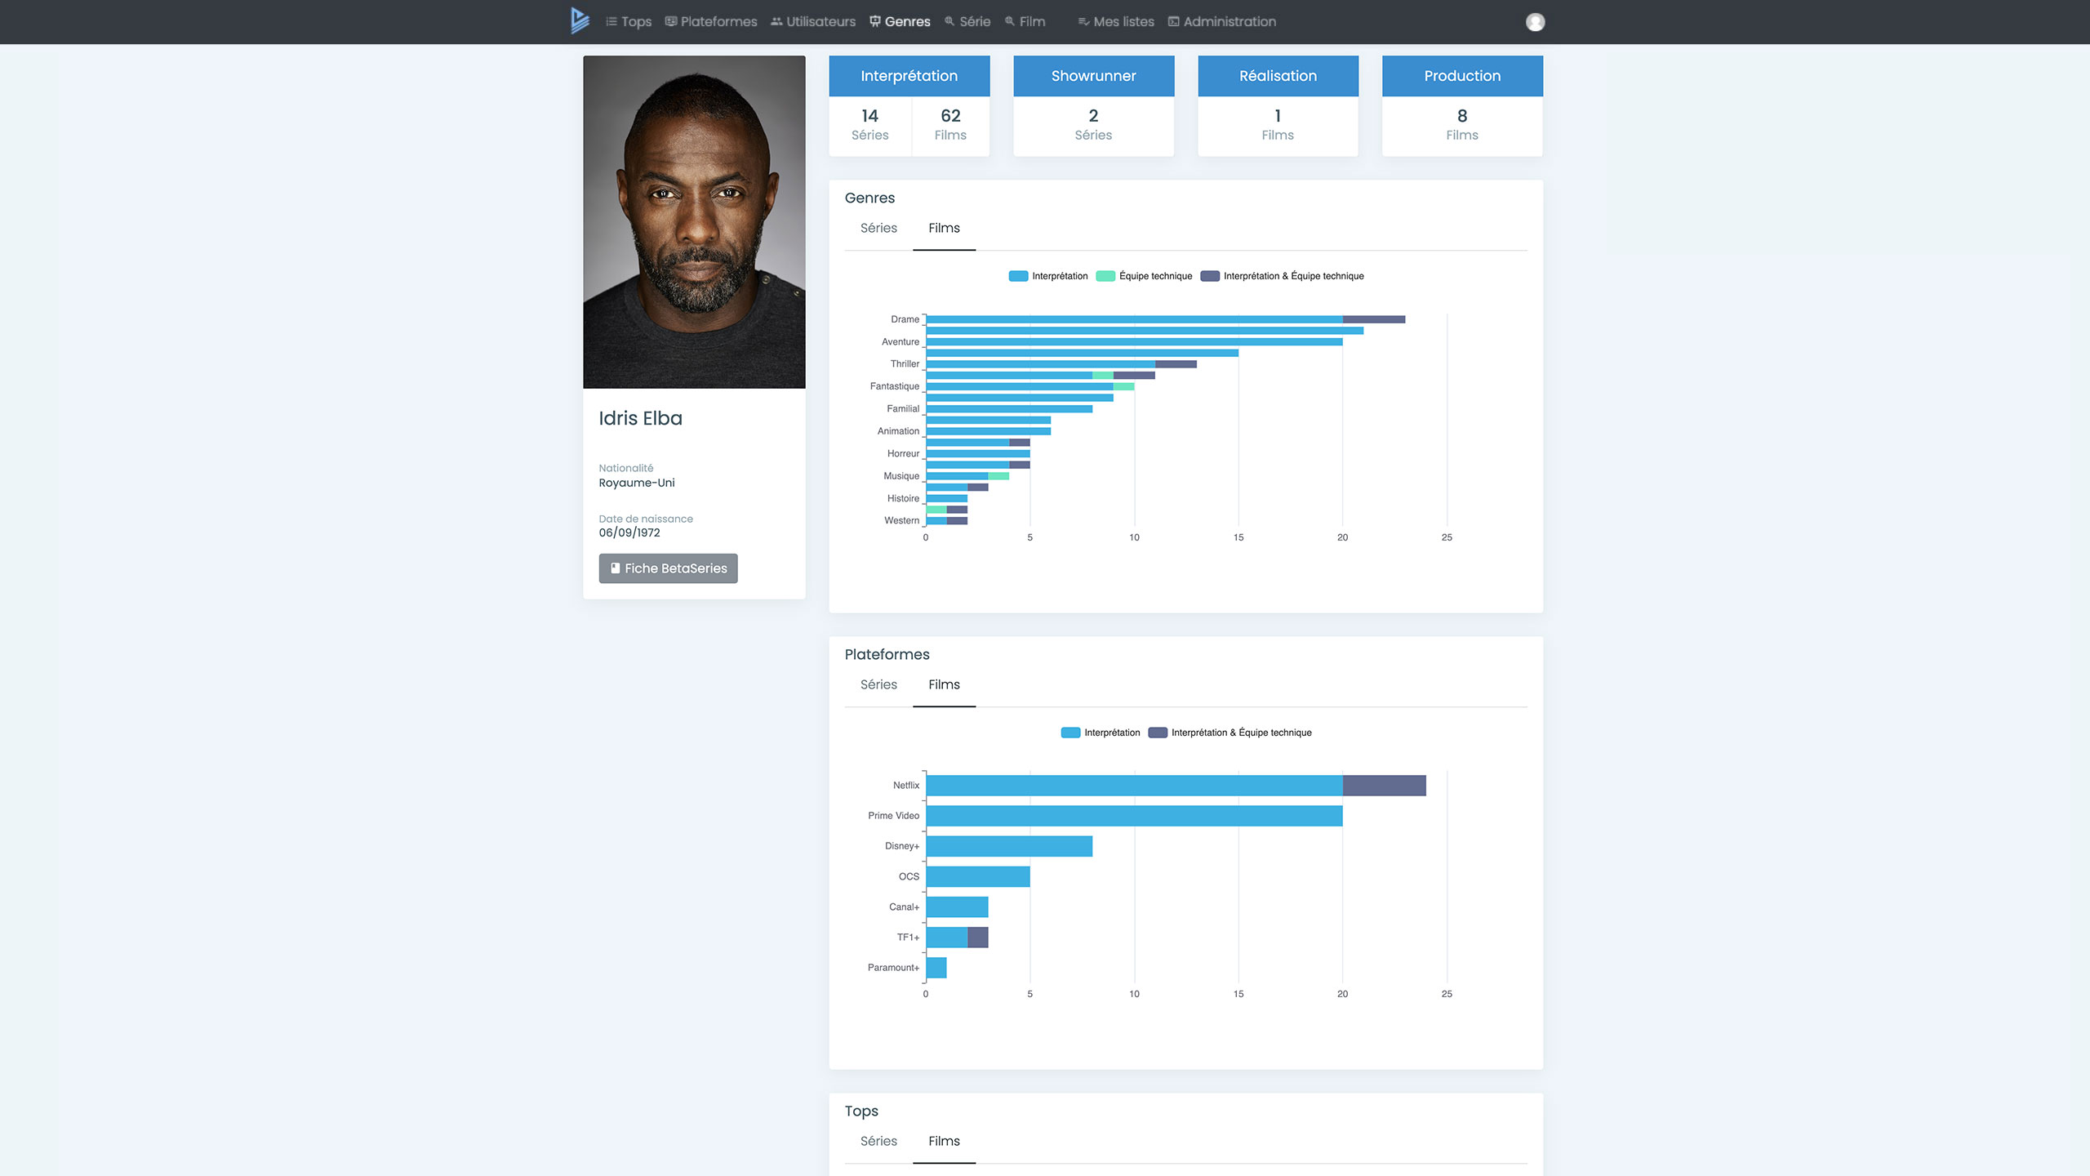Toggle Équipe technique legend in Genres chart
This screenshot has height=1176, width=2090.
tap(1144, 276)
